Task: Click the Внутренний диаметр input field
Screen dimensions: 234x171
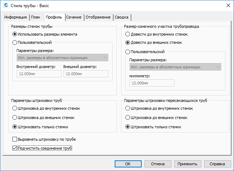Action: [x=38, y=74]
